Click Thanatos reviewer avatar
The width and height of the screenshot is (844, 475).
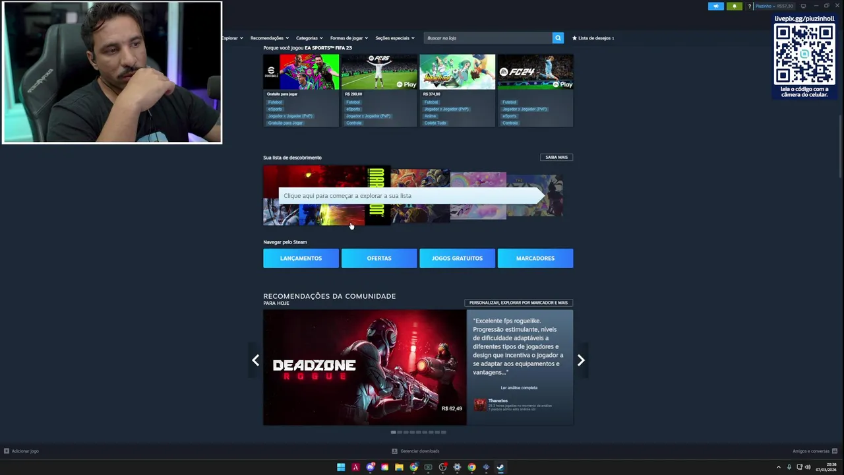click(480, 404)
